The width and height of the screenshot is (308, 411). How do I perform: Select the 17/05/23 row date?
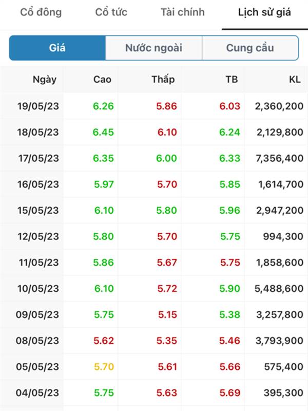coord(38,158)
